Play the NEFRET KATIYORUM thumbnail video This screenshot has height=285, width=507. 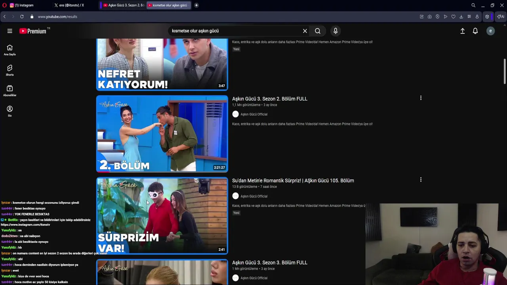(x=162, y=65)
